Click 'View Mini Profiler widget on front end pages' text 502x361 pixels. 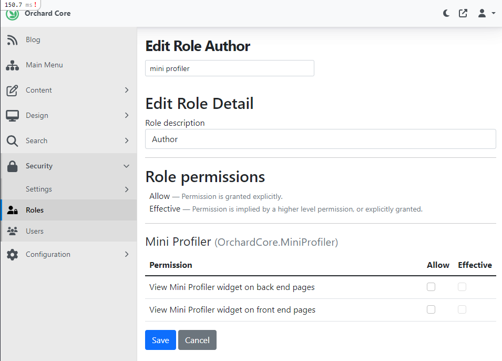(232, 310)
